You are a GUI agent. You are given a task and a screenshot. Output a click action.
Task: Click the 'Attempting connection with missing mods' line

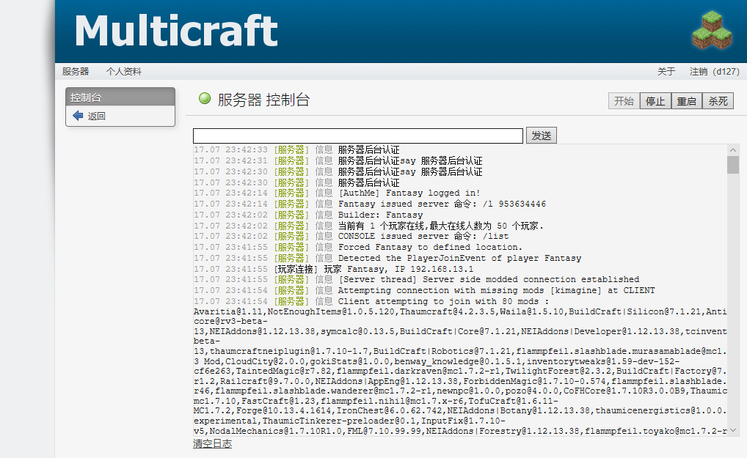424,291
